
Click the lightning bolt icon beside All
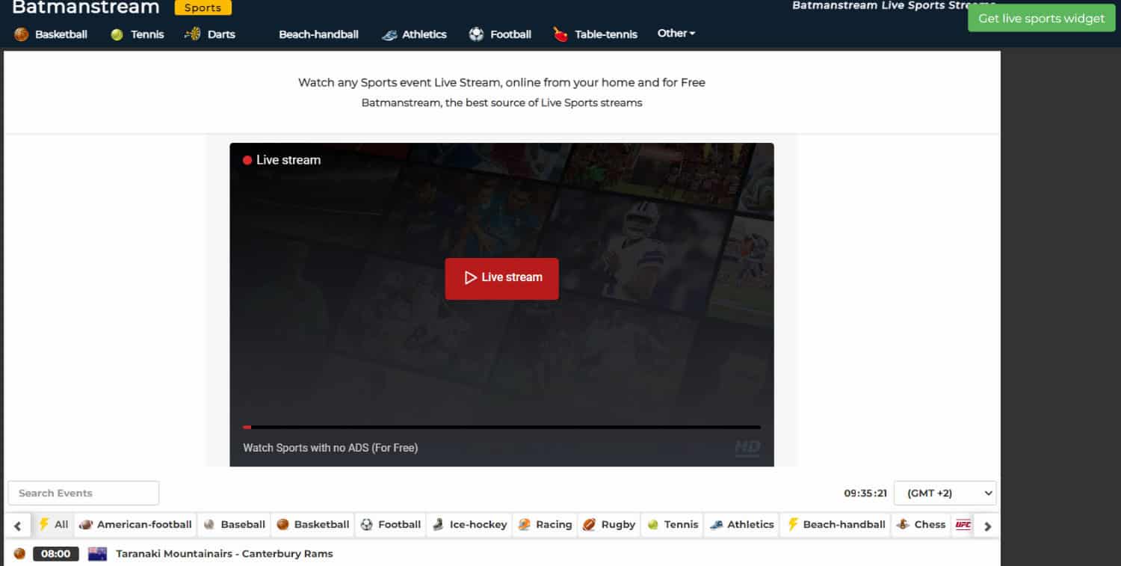pos(43,524)
